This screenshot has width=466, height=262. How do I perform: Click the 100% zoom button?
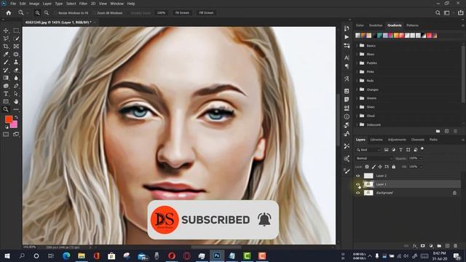point(161,13)
